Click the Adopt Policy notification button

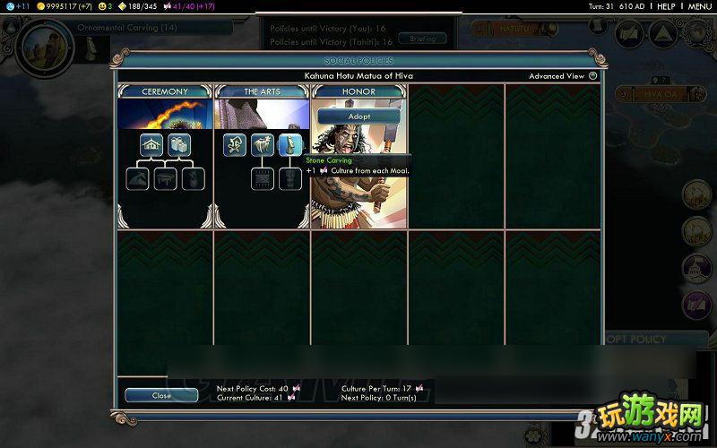coord(657,340)
